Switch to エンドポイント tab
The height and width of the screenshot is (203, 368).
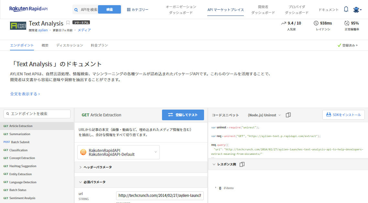coord(22,45)
